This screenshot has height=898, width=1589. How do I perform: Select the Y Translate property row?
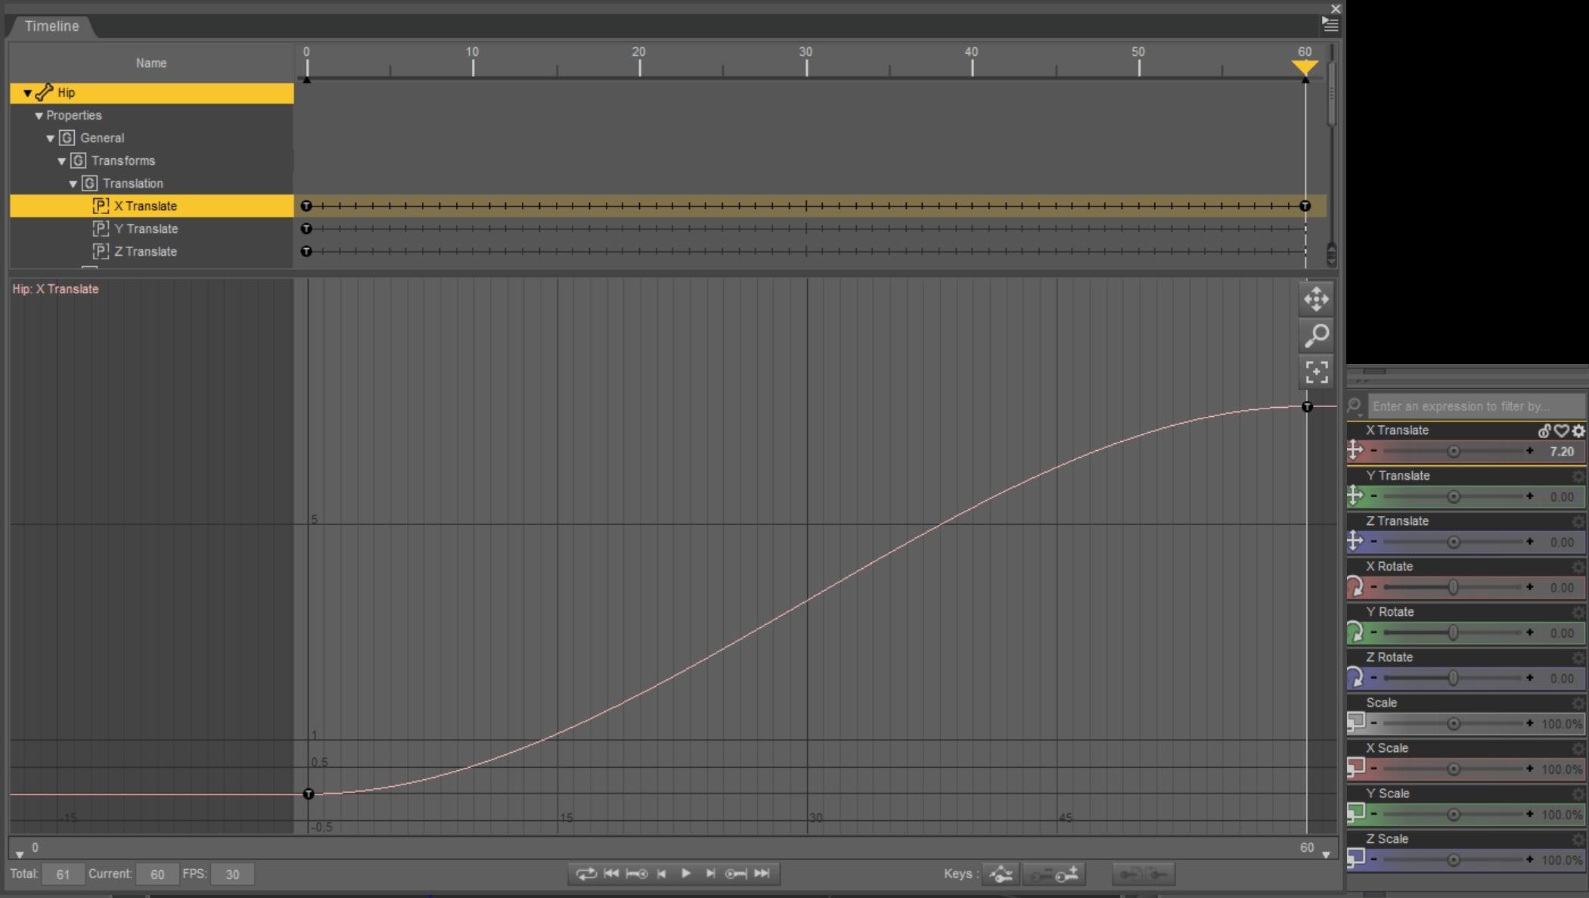pyautogui.click(x=146, y=228)
